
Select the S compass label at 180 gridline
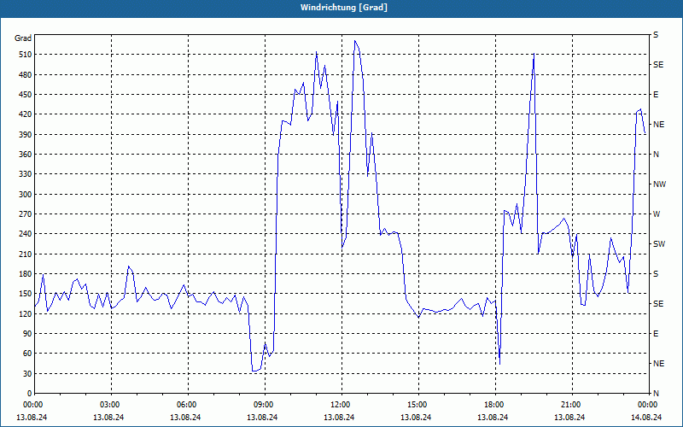[x=656, y=274]
